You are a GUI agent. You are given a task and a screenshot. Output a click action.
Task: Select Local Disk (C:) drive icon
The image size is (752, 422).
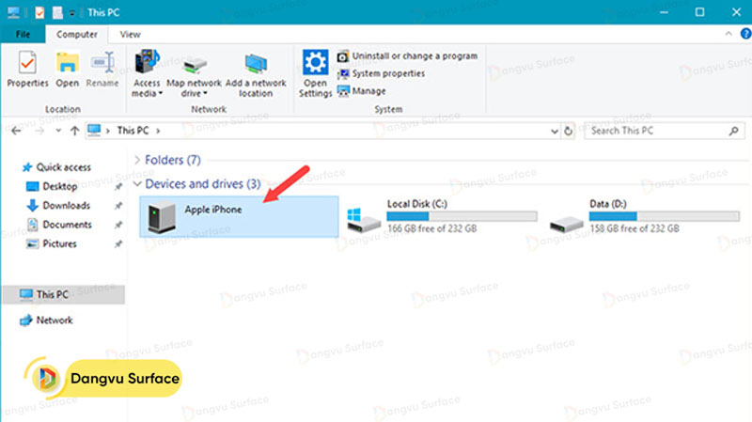click(x=363, y=220)
